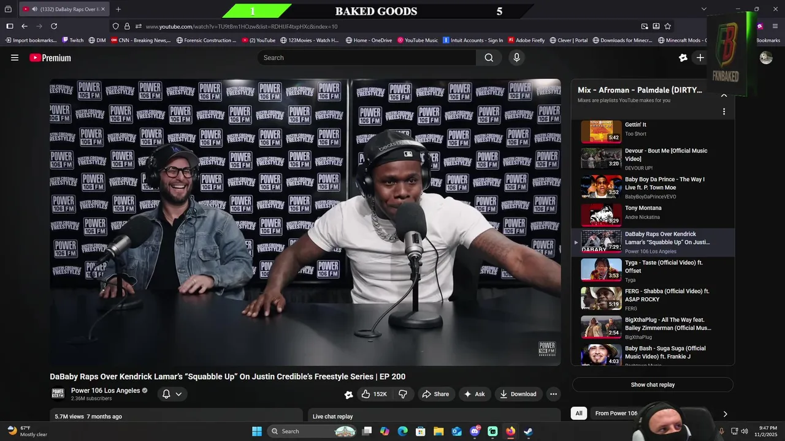Screen dimensions: 785x441
Task: Open the YouTube Music bookmark
Action: pos(418,40)
